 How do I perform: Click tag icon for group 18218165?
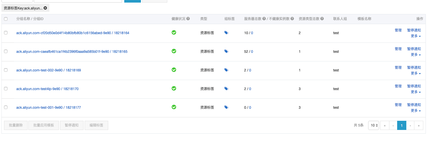pyautogui.click(x=226, y=51)
